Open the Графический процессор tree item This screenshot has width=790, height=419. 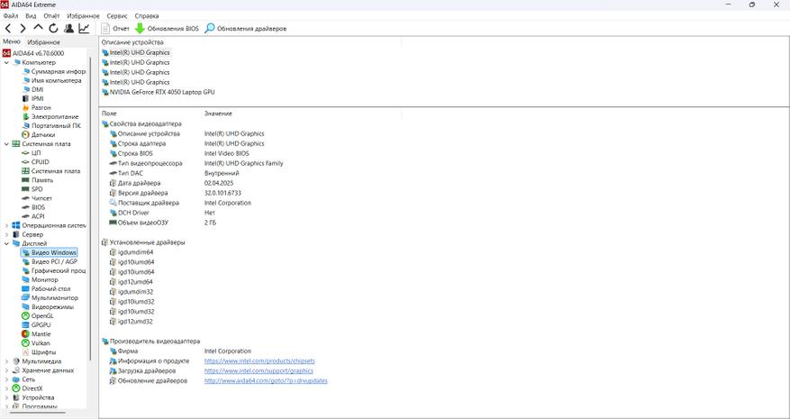coord(53,270)
